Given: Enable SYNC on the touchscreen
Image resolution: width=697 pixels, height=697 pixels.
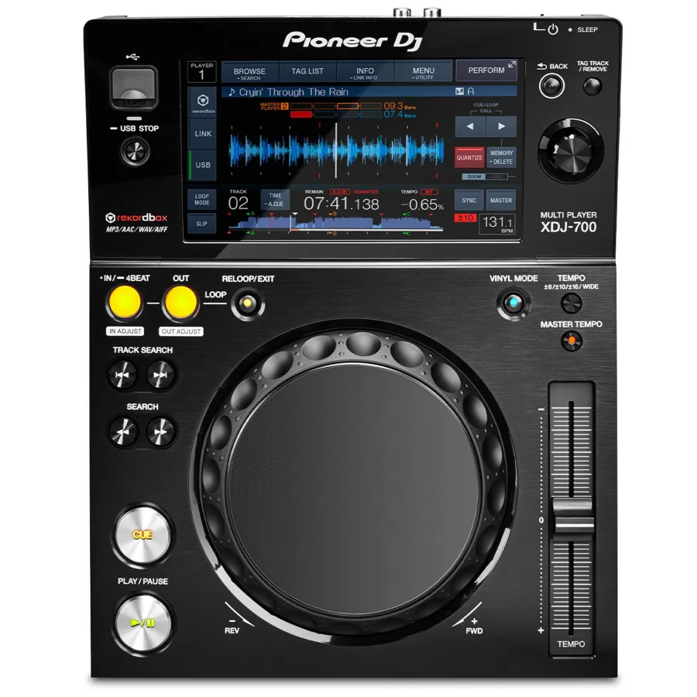Looking at the screenshot, I should click(469, 201).
